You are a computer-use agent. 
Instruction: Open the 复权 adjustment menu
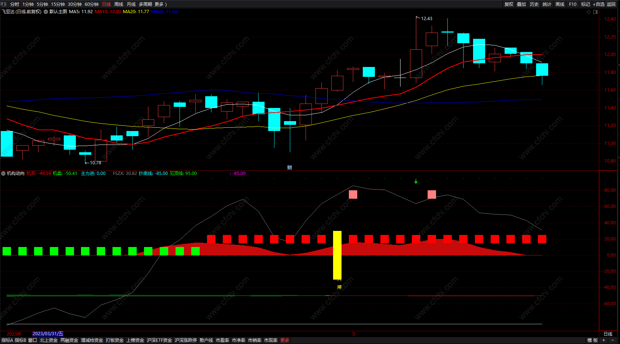coord(509,4)
